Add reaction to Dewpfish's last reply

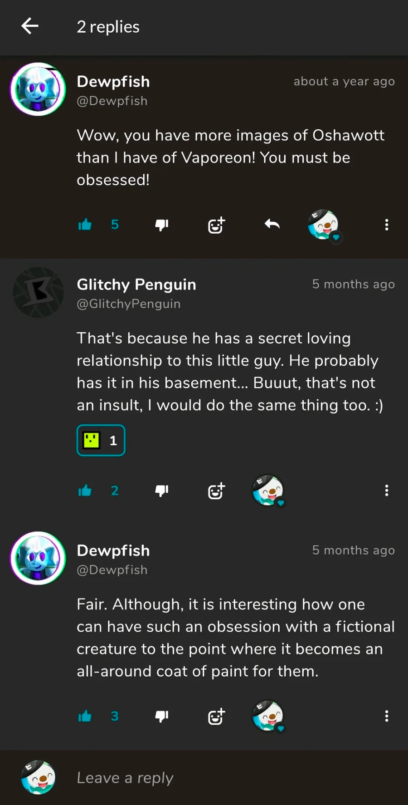[216, 716]
